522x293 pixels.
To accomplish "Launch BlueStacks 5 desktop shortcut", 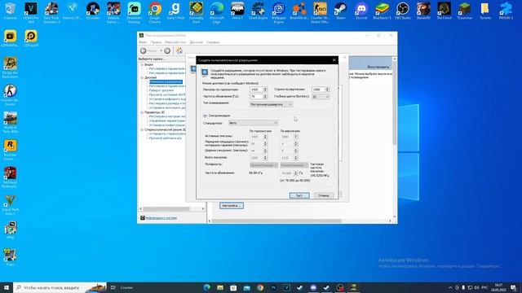I will tap(382, 11).
